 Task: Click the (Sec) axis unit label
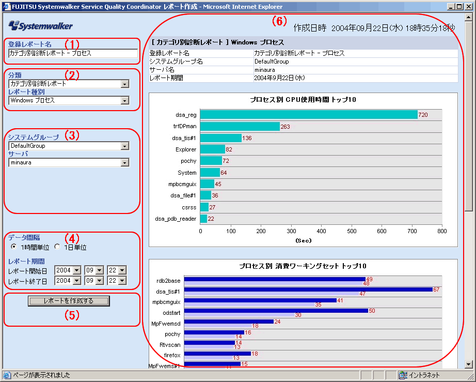click(303, 241)
